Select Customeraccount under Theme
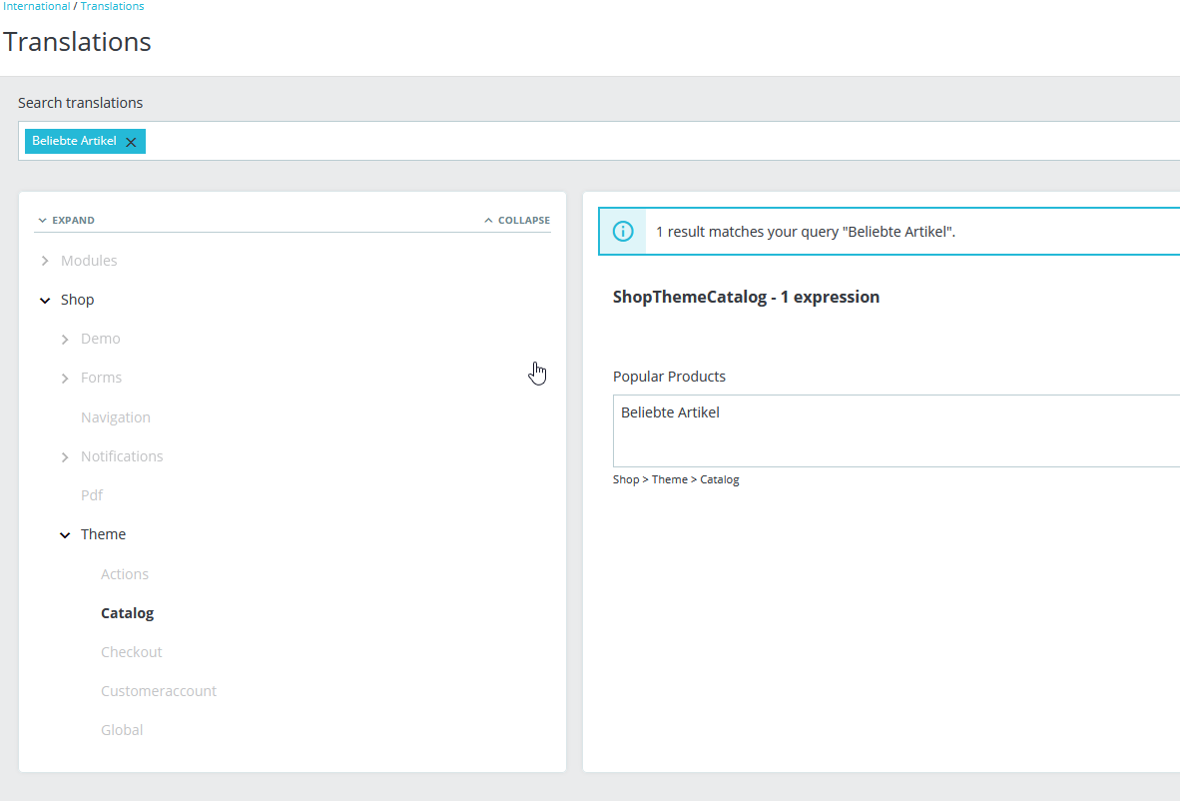 (159, 691)
